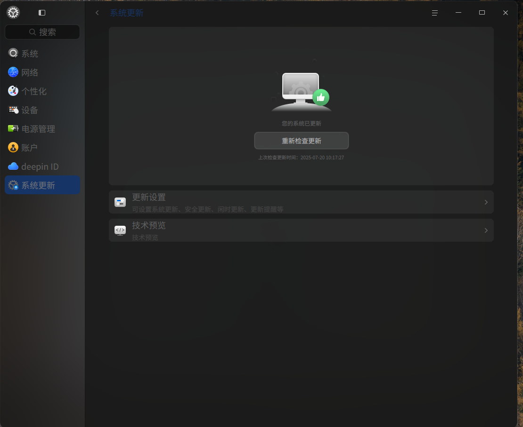Click the last check time text
The width and height of the screenshot is (523, 427).
coord(301,158)
